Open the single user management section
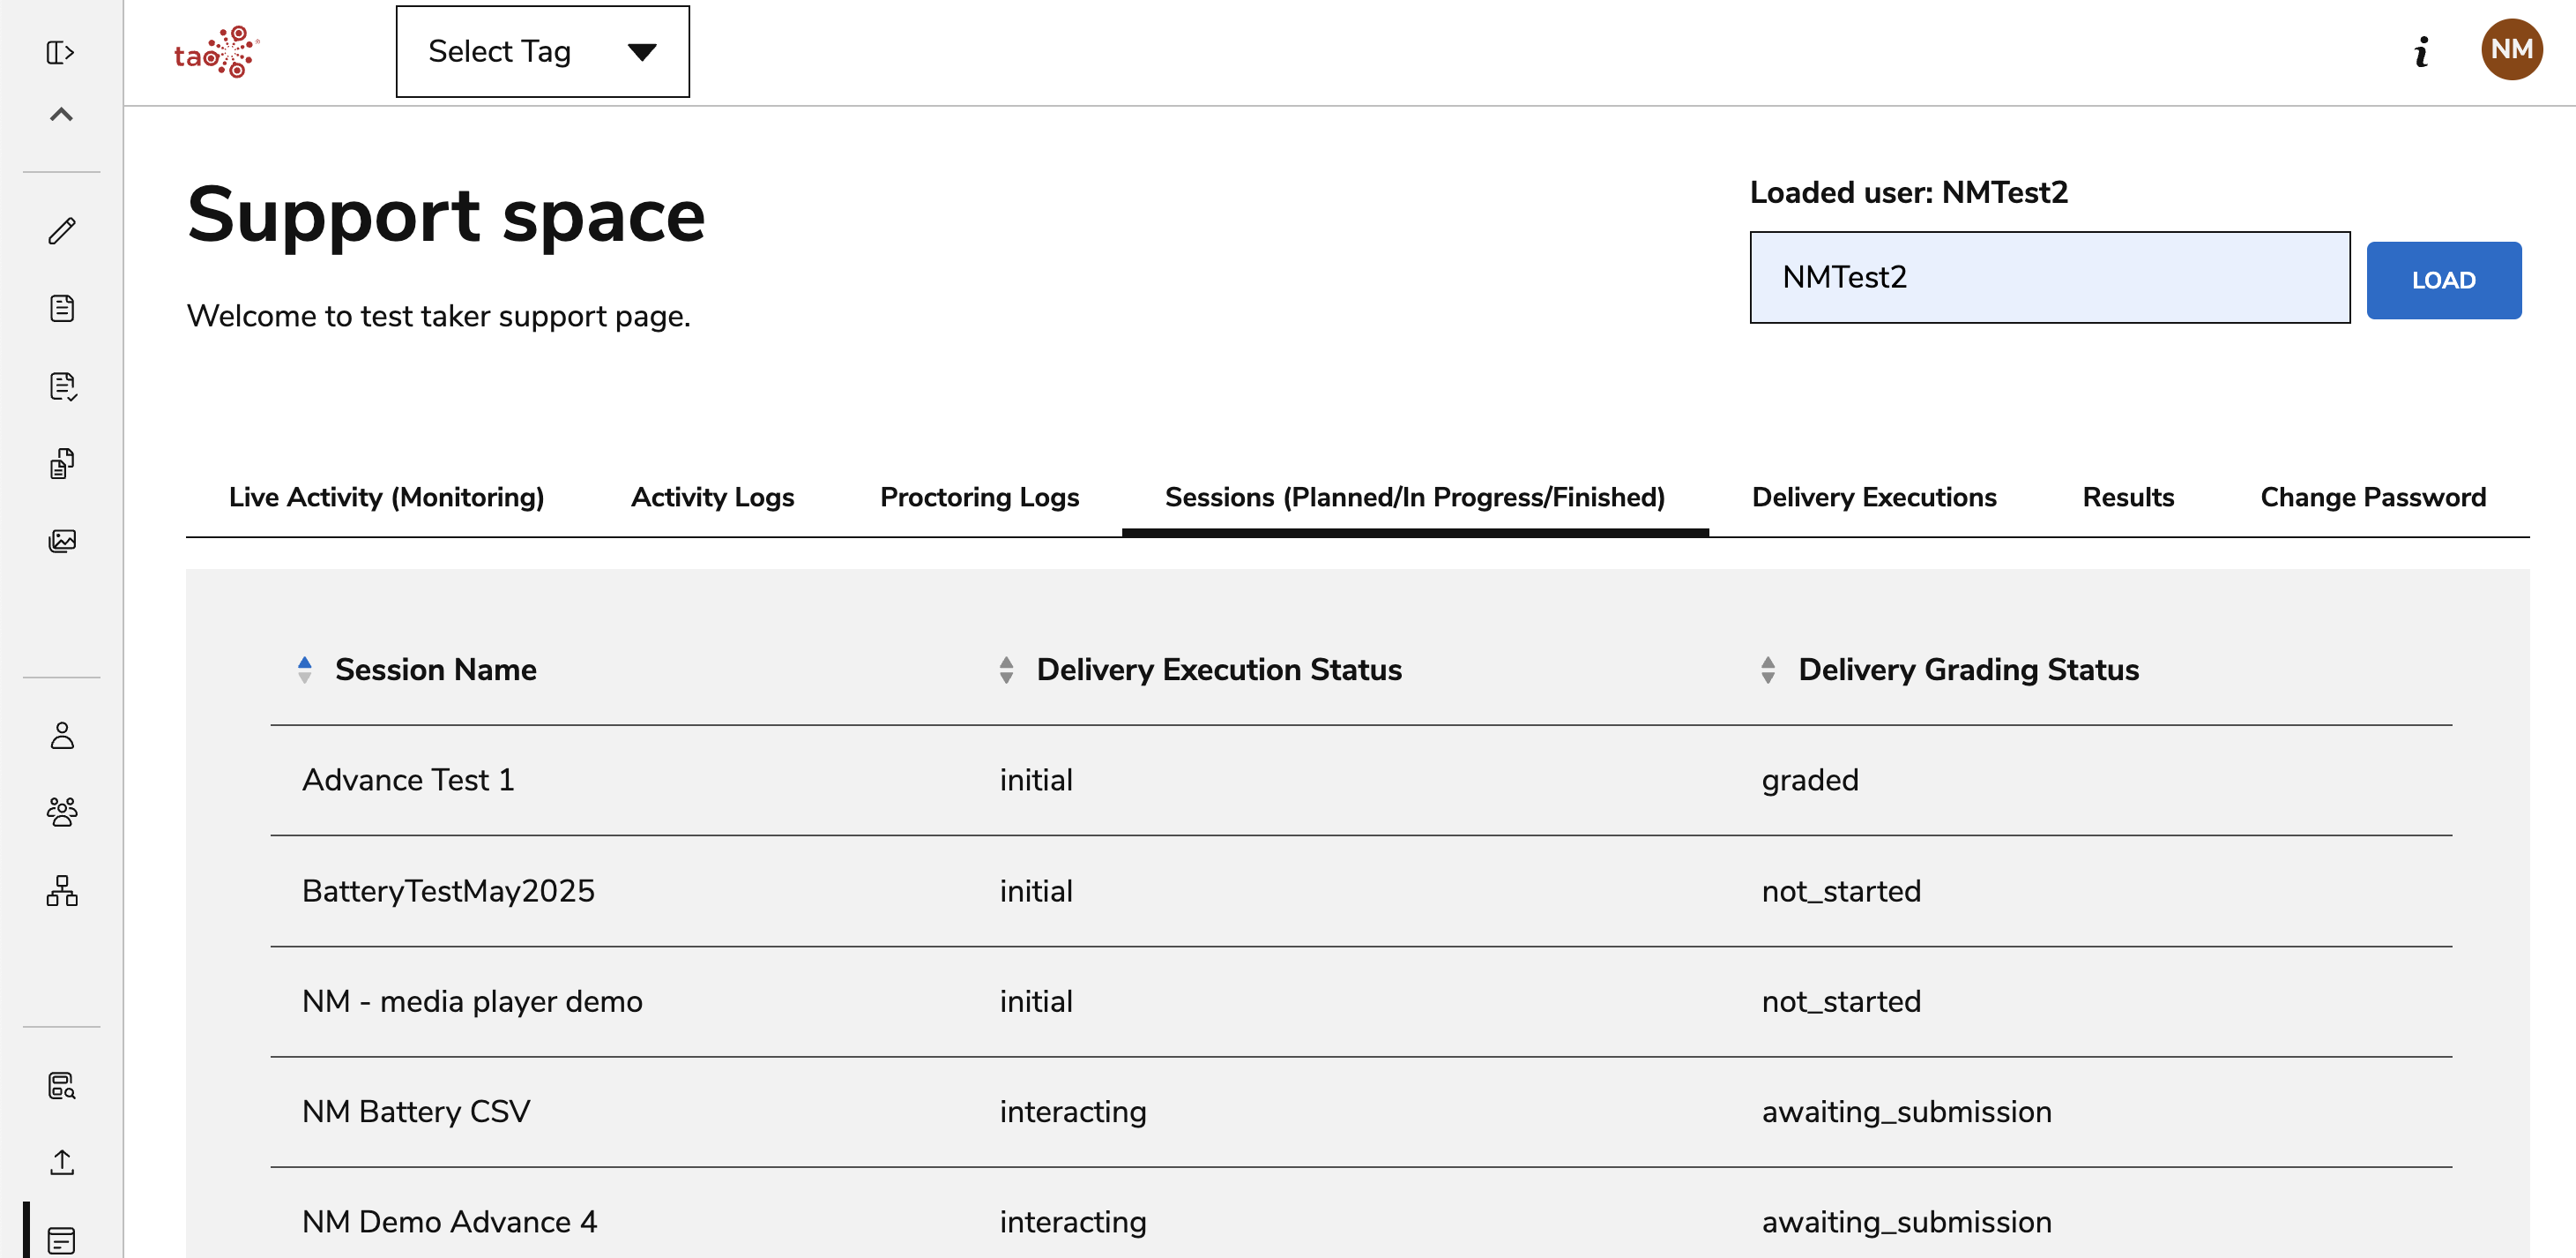This screenshot has width=2576, height=1258. pos(62,738)
